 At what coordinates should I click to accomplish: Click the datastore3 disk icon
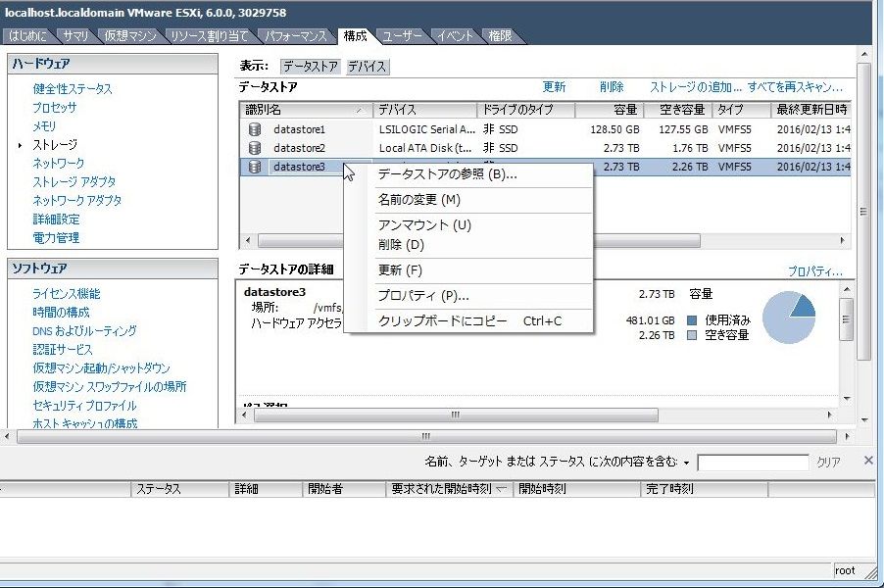tap(255, 167)
